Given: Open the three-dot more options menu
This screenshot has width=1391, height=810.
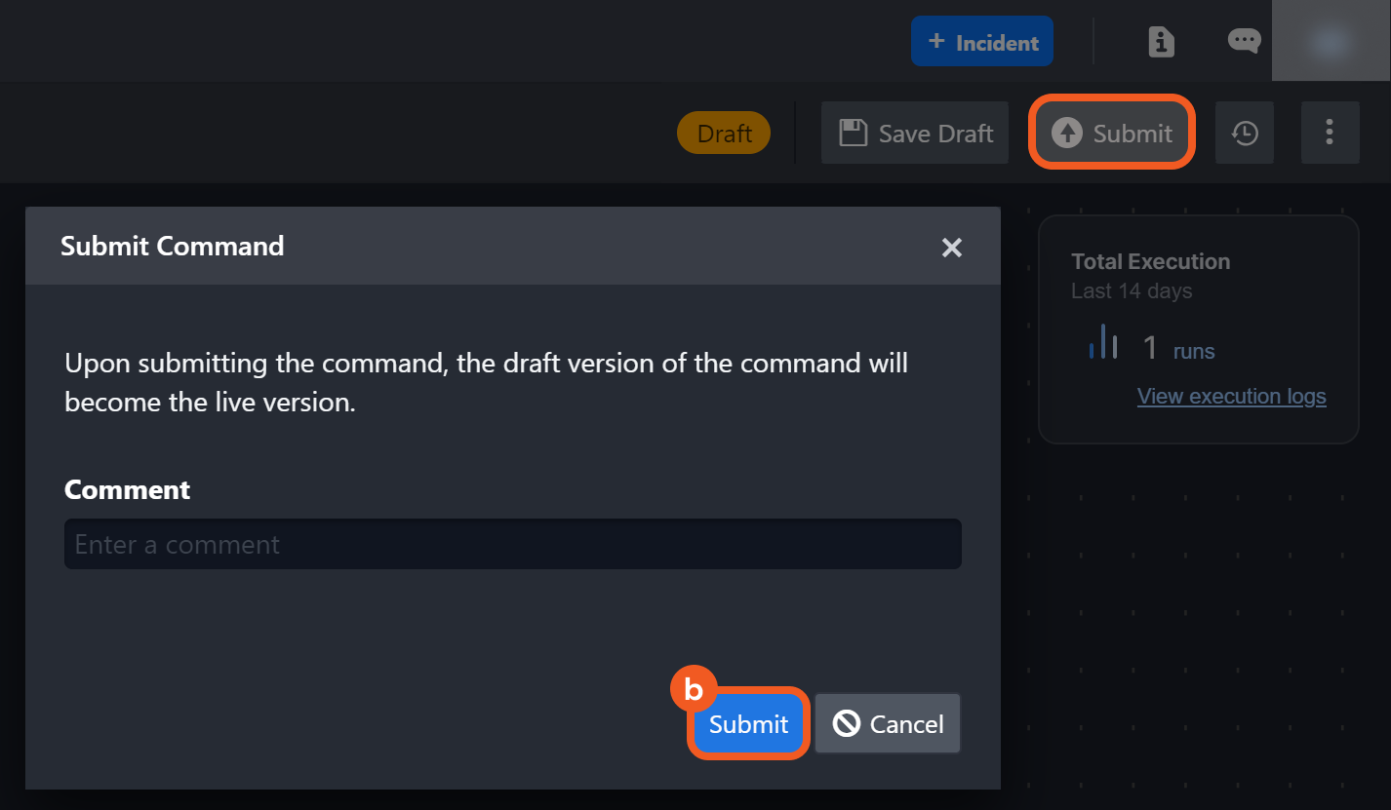Looking at the screenshot, I should click(x=1330, y=134).
